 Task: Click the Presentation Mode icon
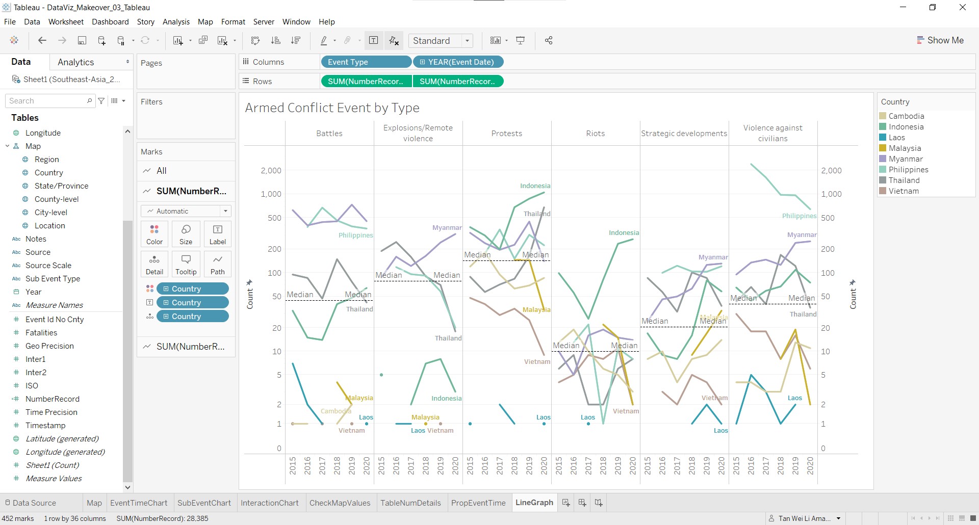coord(521,41)
